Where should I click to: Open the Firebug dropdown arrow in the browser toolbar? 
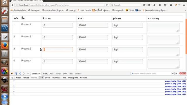179,5
